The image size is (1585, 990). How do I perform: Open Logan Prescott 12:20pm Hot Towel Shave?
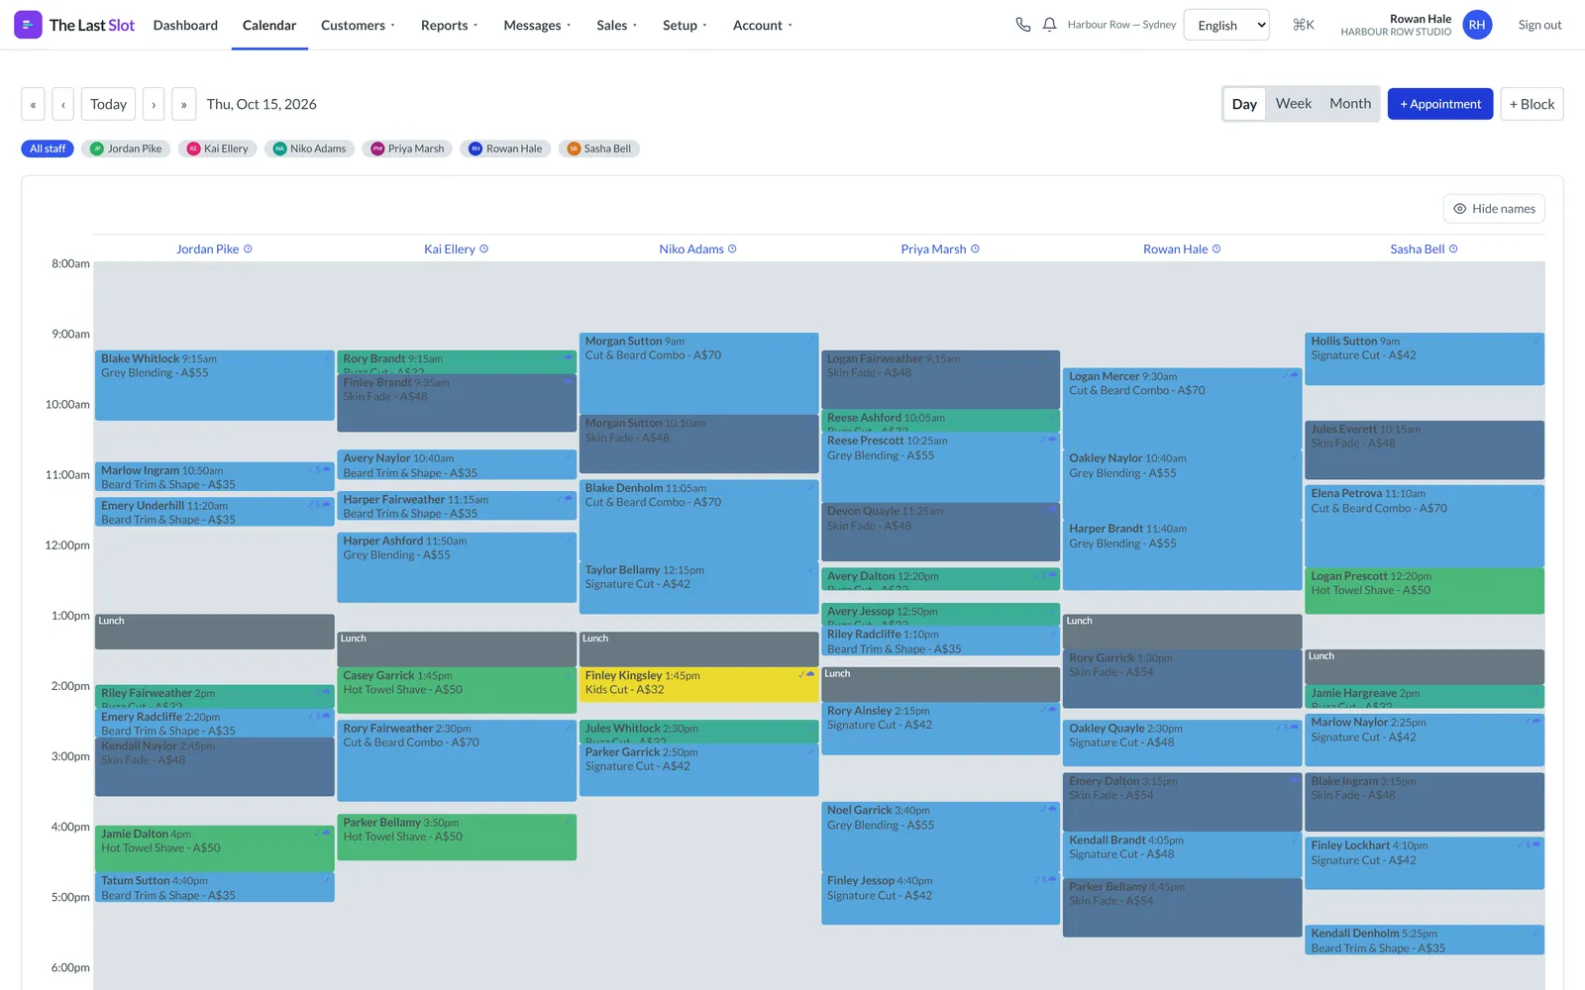pos(1425,590)
